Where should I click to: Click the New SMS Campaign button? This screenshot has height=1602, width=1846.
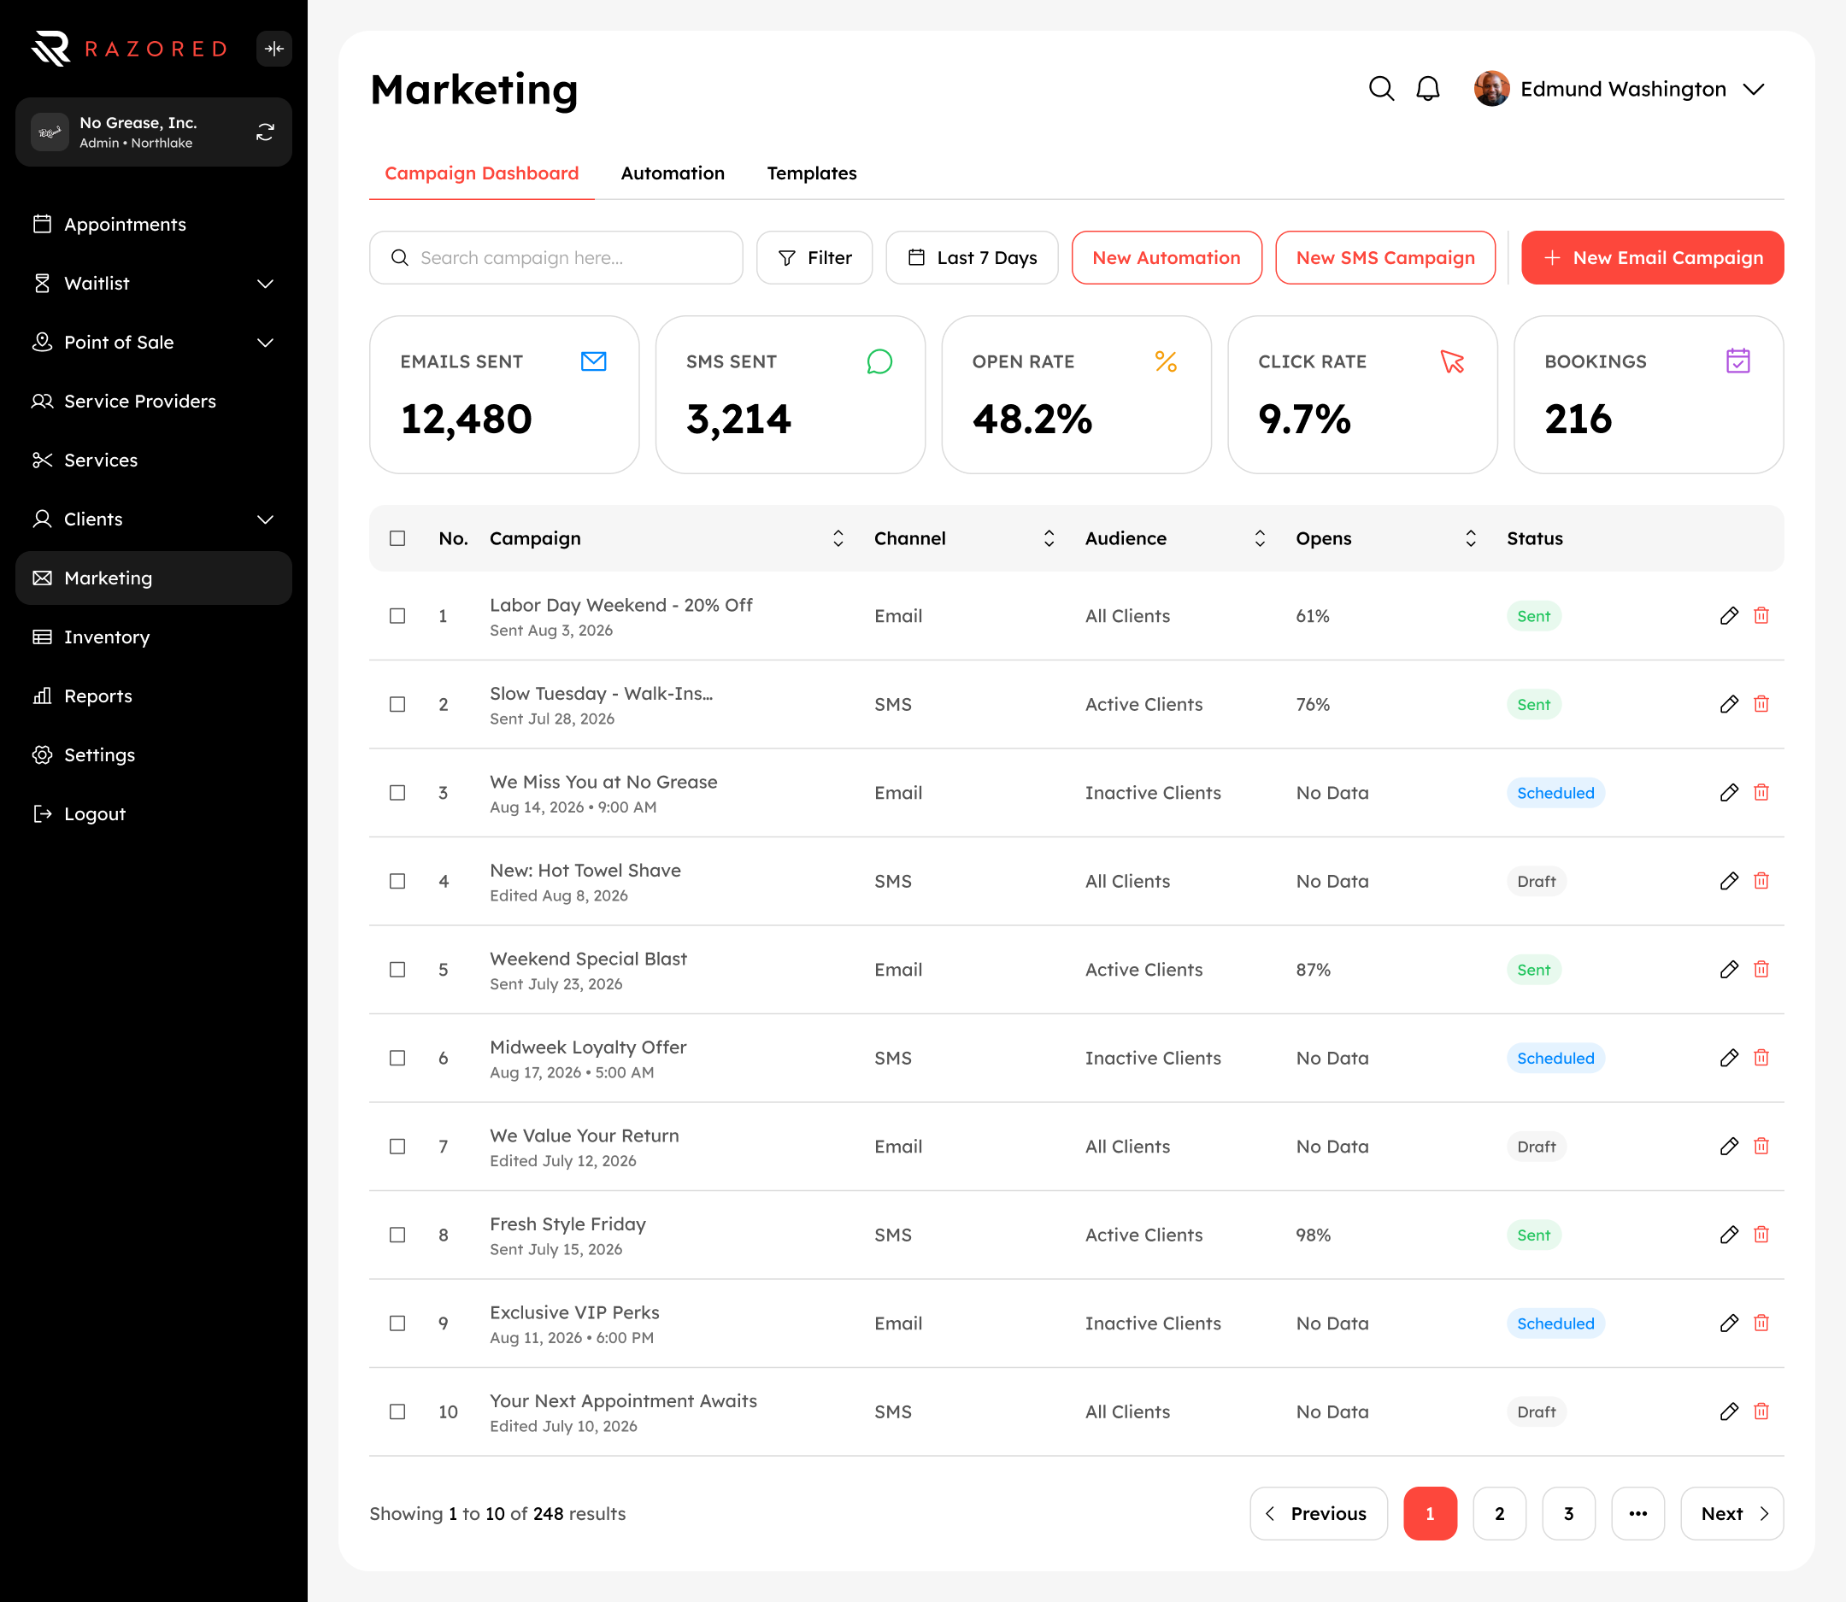pyautogui.click(x=1384, y=257)
